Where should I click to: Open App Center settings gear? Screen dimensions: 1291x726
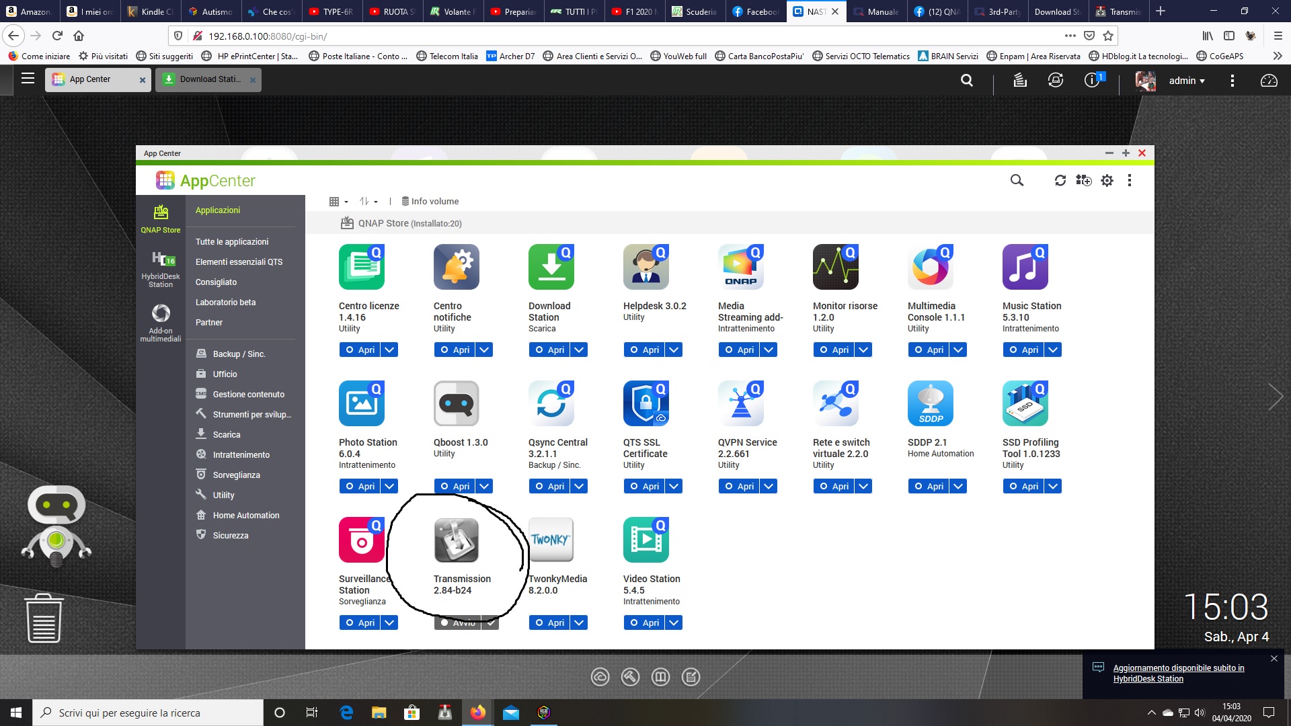1107,180
